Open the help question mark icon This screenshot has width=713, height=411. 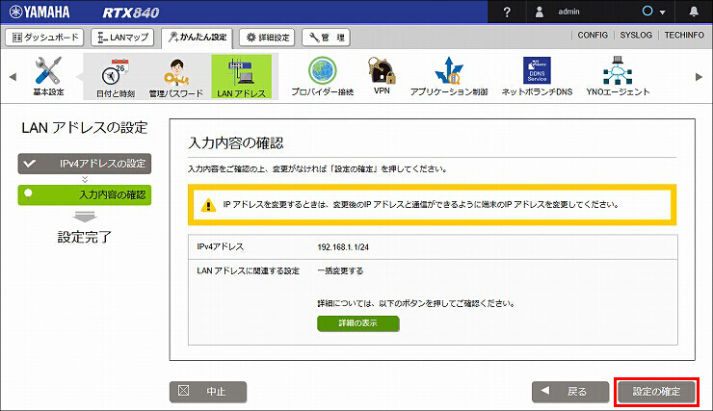click(507, 12)
